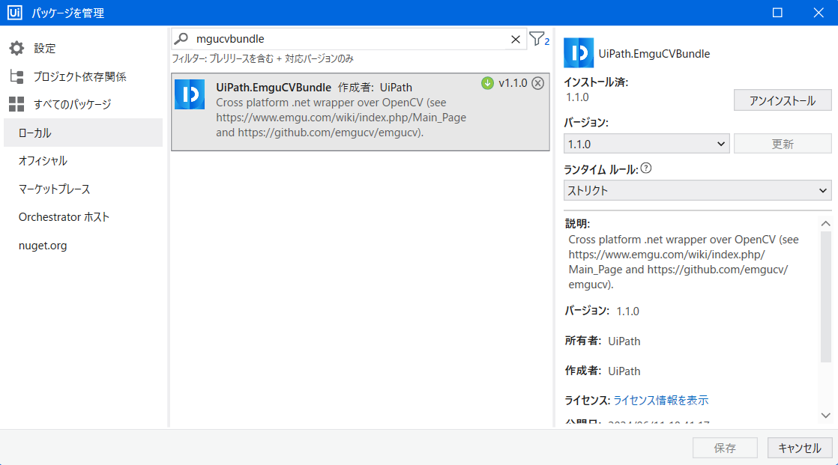Image resolution: width=838 pixels, height=465 pixels.
Task: Open the ライセンス情報を表示 link
Action: click(x=660, y=400)
